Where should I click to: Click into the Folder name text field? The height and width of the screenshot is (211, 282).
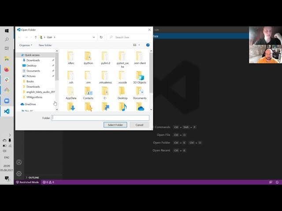click(x=100, y=118)
